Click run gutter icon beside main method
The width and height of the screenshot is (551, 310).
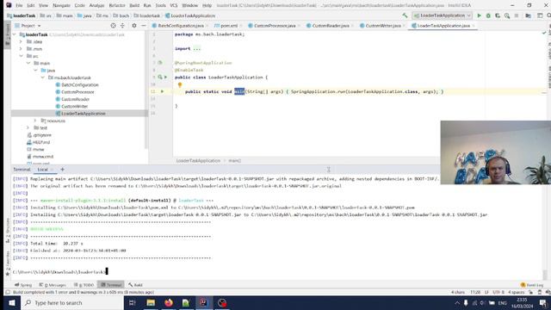[163, 92]
